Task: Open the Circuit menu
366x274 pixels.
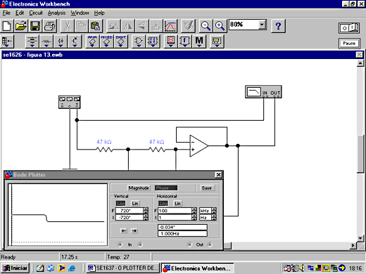Action: pyautogui.click(x=36, y=13)
